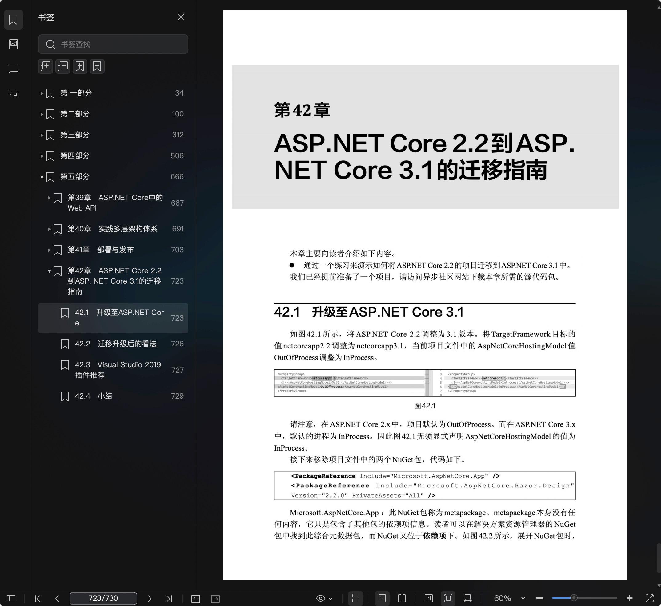Open the comments panel icon in sidebar

14,69
